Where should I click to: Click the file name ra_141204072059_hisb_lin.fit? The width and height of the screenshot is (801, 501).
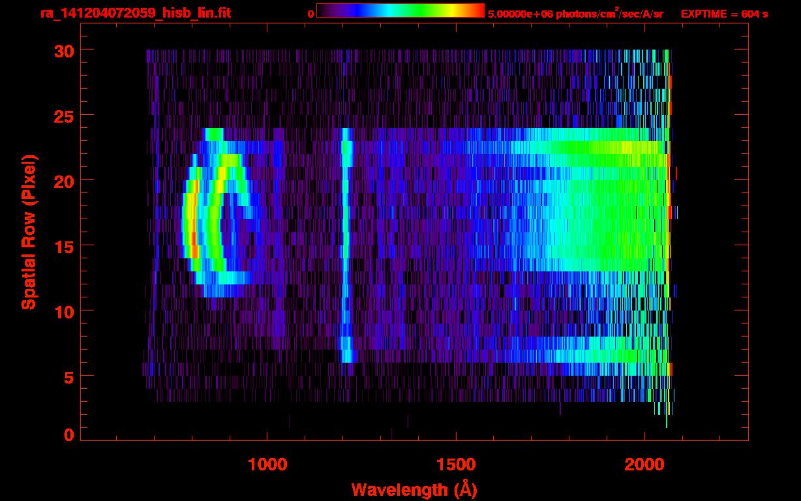pyautogui.click(x=135, y=13)
